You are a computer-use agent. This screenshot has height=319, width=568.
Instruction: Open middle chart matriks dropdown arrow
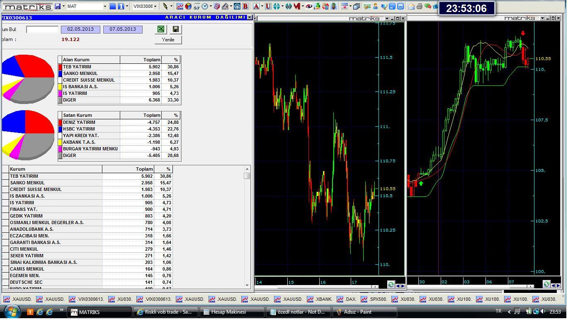click(x=387, y=18)
